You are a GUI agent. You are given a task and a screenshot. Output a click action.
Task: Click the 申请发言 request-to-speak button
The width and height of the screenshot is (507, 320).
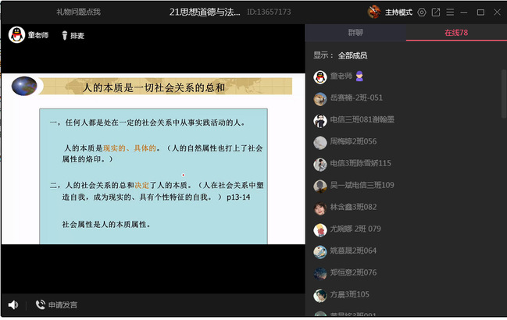pos(56,304)
